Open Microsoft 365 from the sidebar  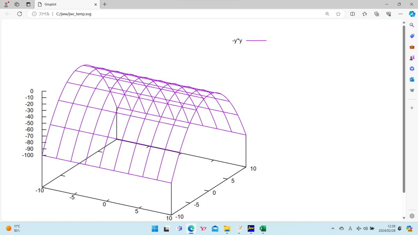click(411, 69)
